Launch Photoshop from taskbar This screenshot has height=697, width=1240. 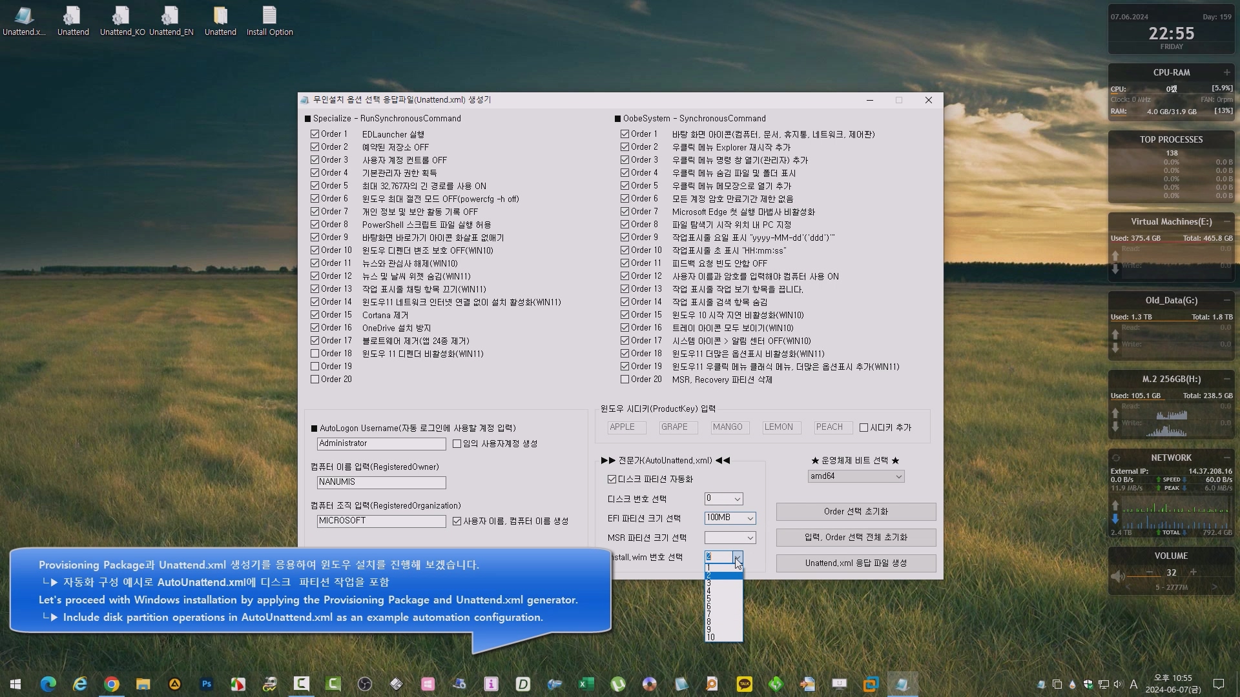coord(207,684)
